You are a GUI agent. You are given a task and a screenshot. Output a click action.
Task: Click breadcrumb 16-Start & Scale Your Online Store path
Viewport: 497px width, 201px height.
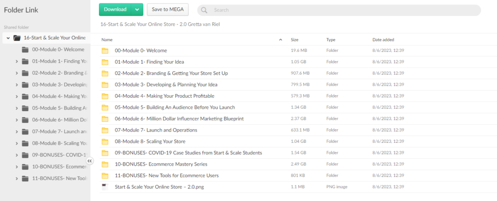160,24
